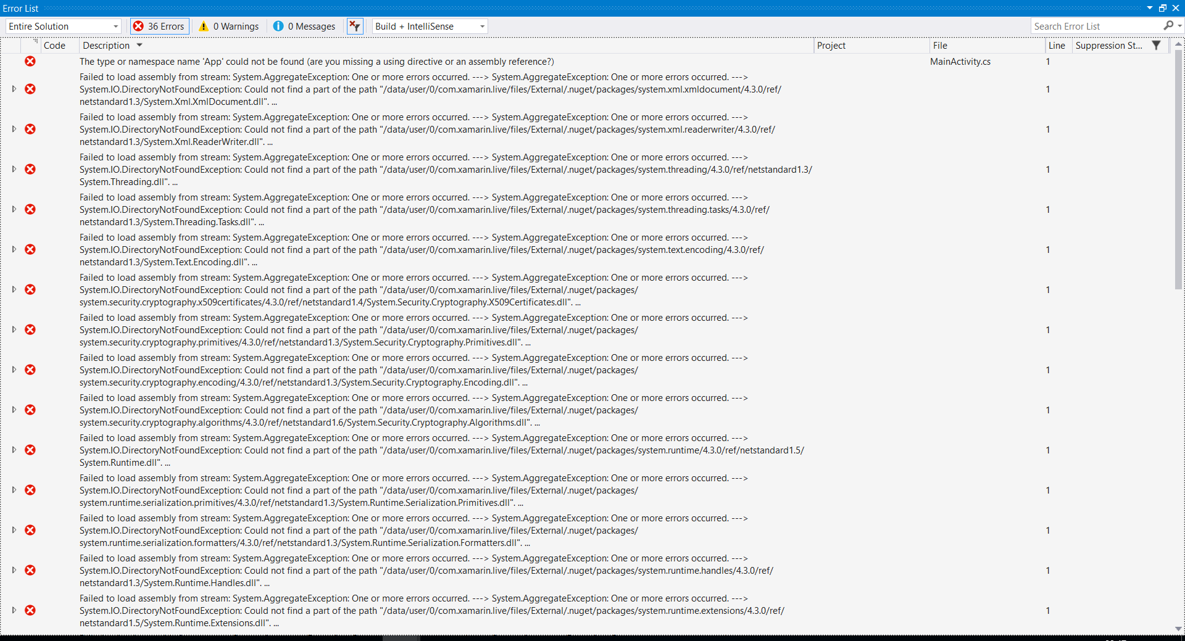The image size is (1185, 641).
Task: Click the File column header
Action: 940,45
